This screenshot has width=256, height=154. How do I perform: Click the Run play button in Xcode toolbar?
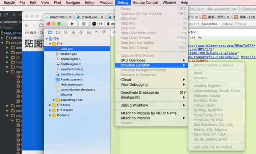click(x=72, y=24)
